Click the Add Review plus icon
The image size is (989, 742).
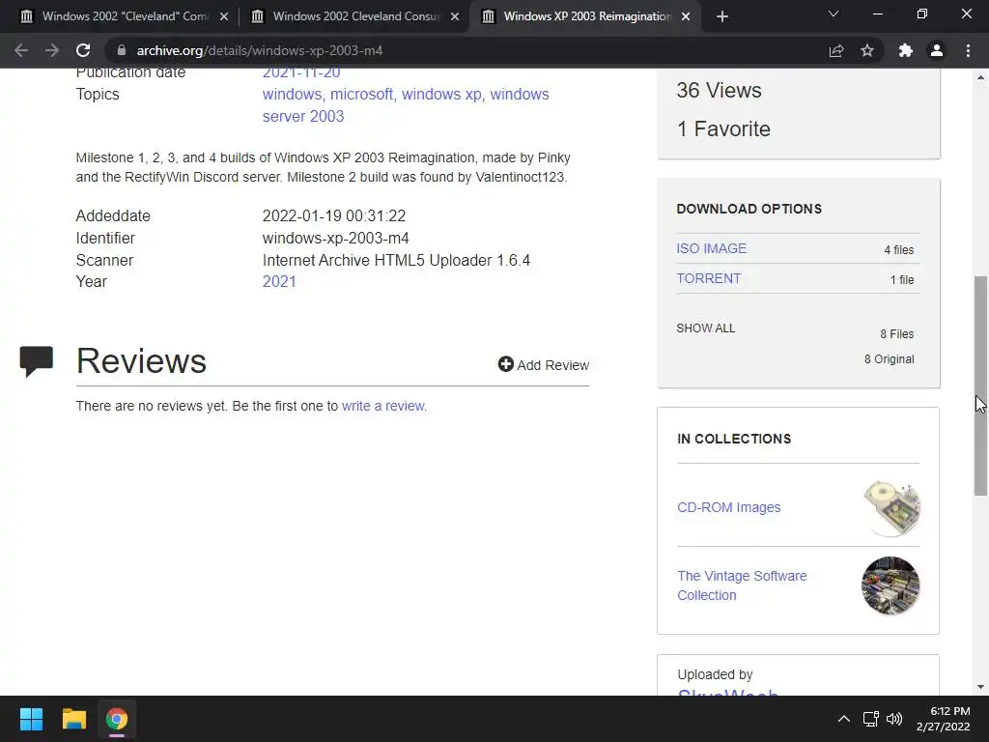tap(505, 364)
